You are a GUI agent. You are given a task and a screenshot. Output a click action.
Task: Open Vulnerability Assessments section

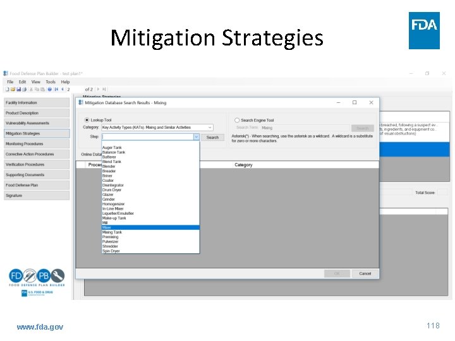click(37, 123)
